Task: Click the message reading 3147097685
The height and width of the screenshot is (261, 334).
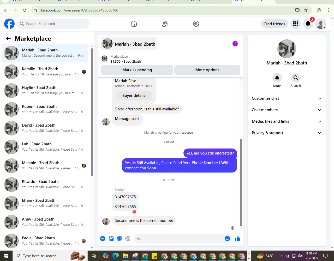Action: coord(125,207)
